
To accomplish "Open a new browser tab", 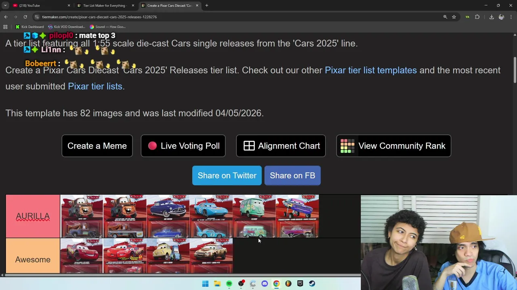I will click(206, 6).
